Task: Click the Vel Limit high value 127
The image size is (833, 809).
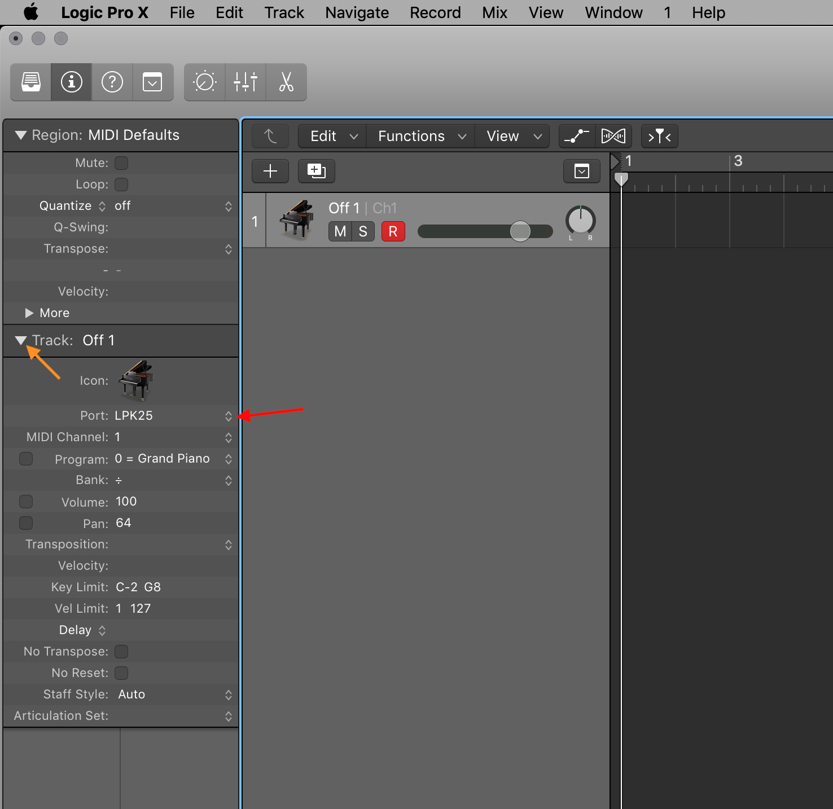Action: coord(141,609)
